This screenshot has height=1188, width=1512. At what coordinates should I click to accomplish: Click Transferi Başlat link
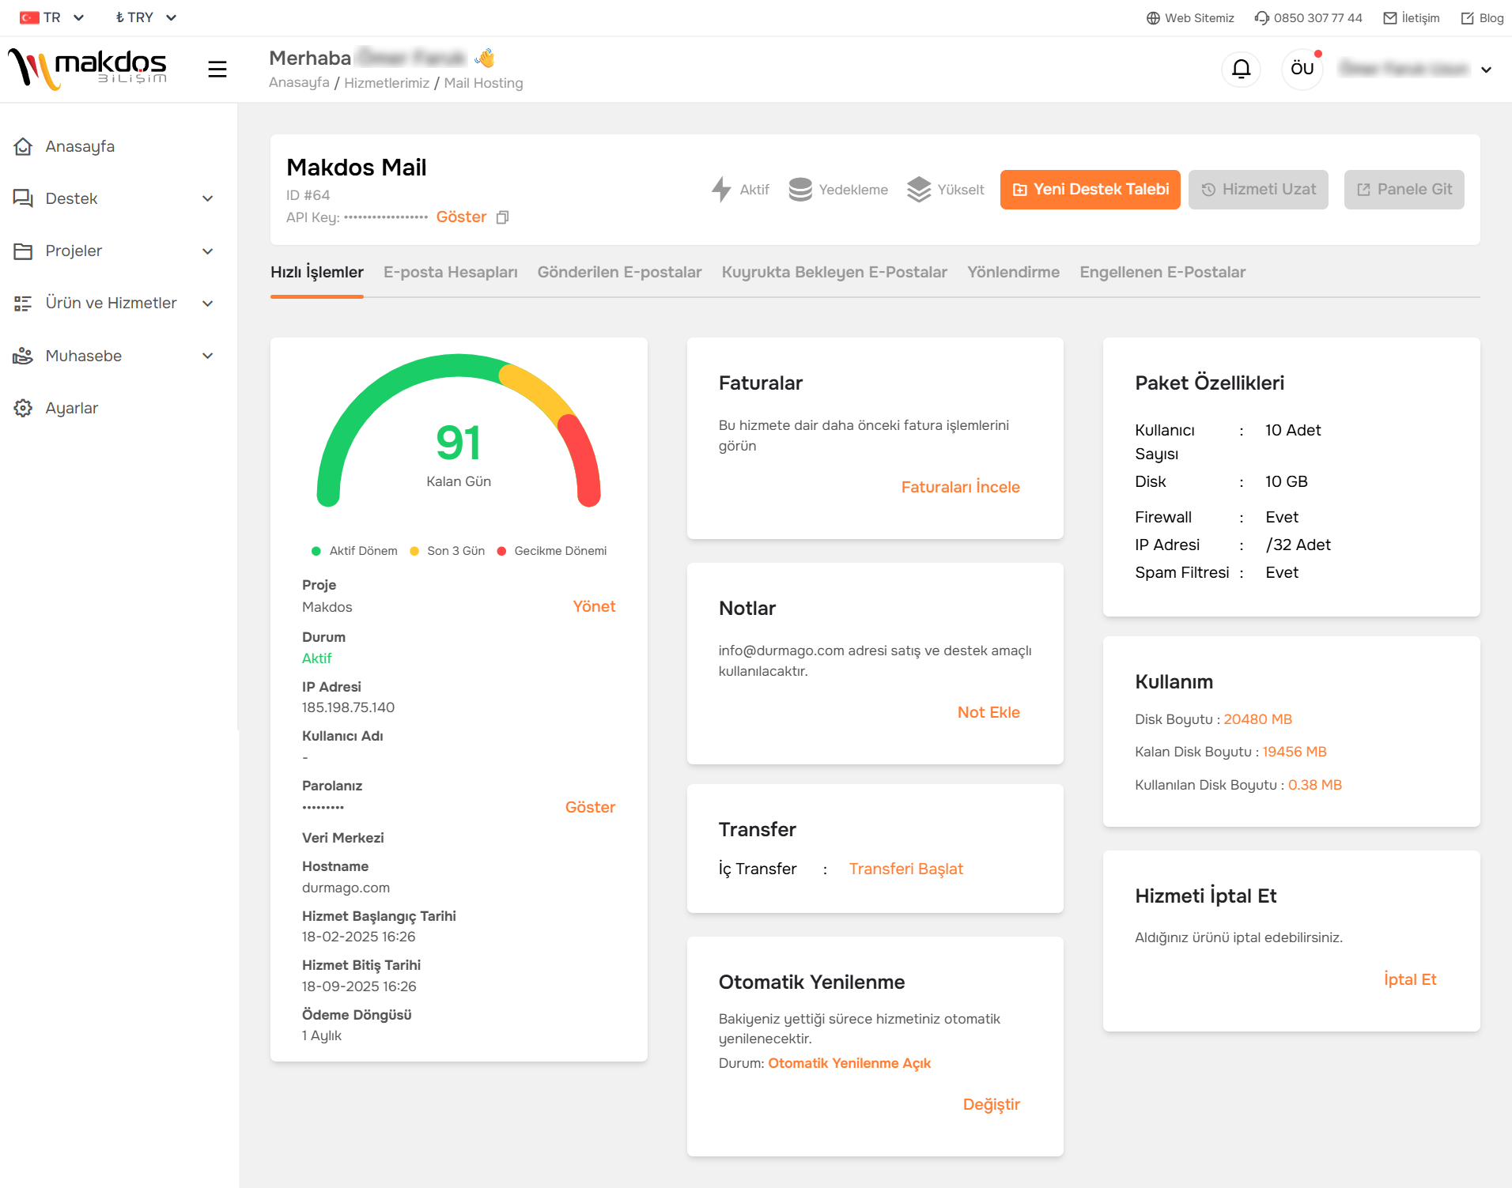[x=906, y=869]
